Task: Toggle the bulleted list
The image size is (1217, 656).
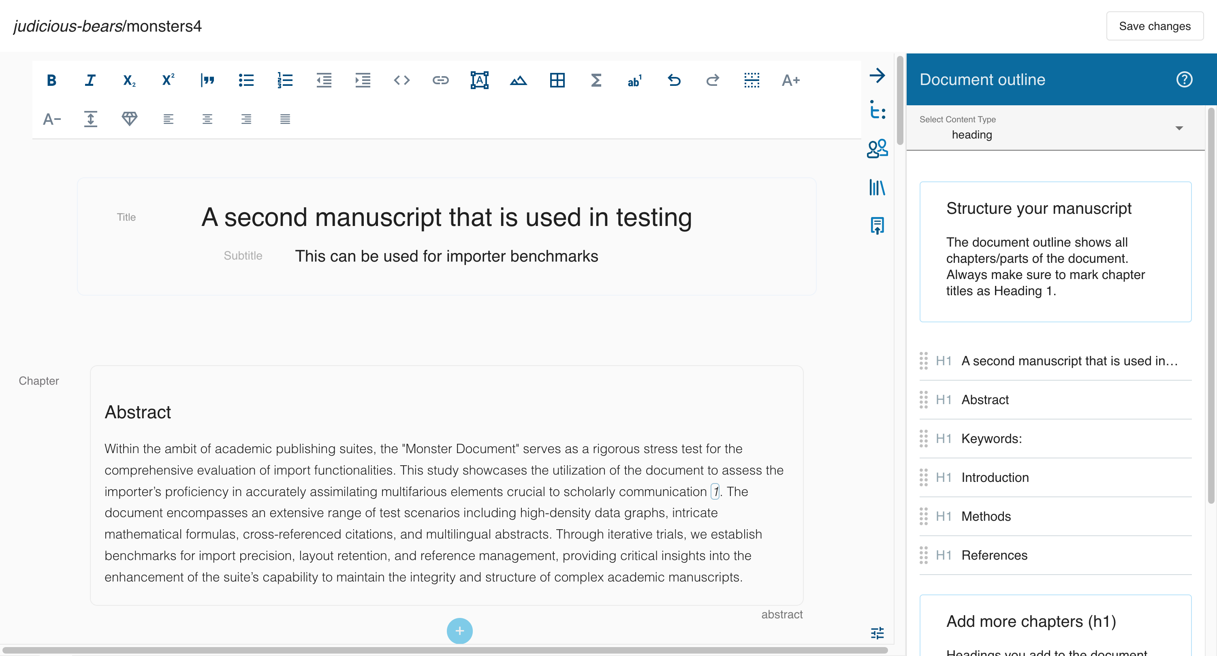Action: 246,80
